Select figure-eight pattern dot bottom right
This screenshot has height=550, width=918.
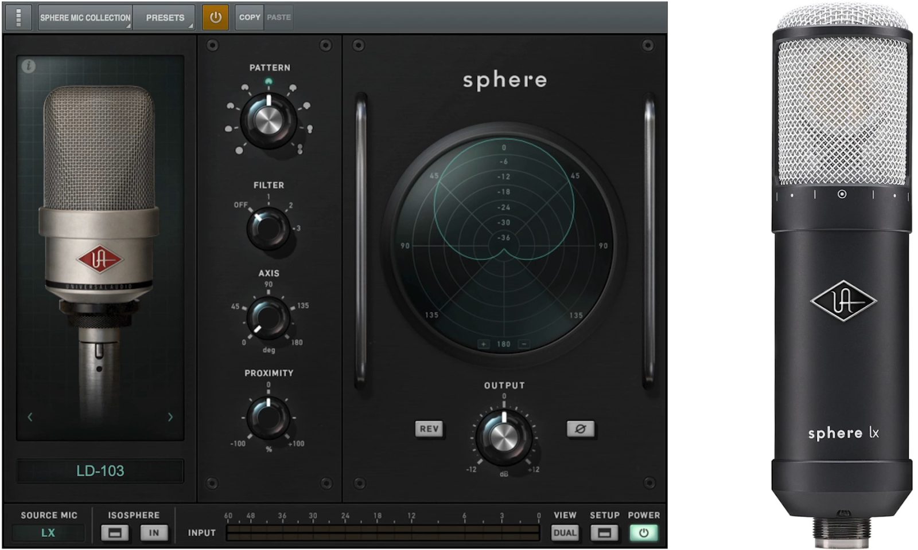click(x=299, y=148)
